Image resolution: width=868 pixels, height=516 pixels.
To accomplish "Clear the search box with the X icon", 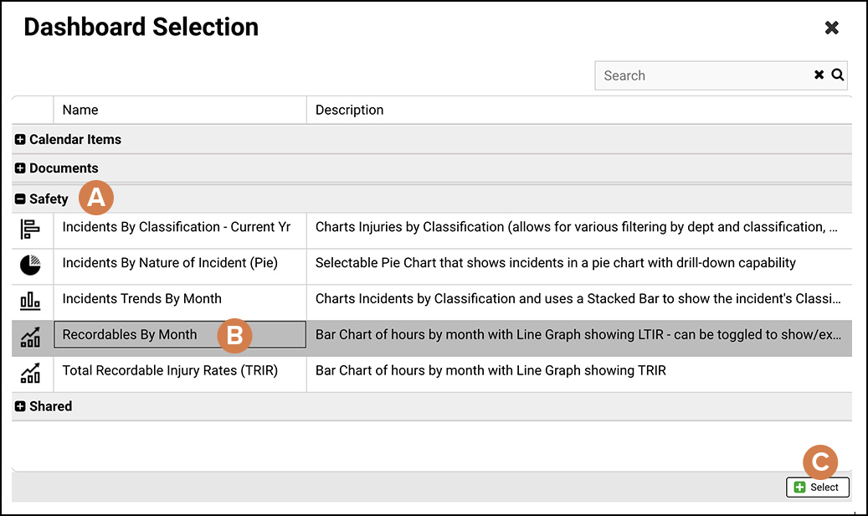I will (x=819, y=75).
